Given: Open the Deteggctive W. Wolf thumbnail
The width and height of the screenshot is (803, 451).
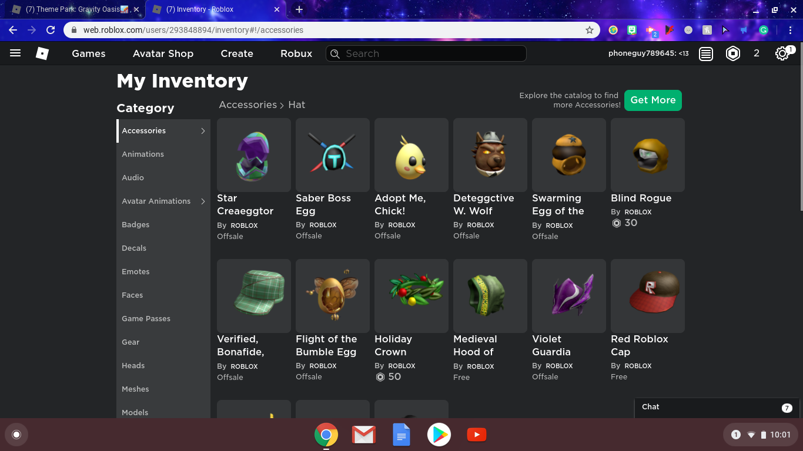Looking at the screenshot, I should pos(490,155).
